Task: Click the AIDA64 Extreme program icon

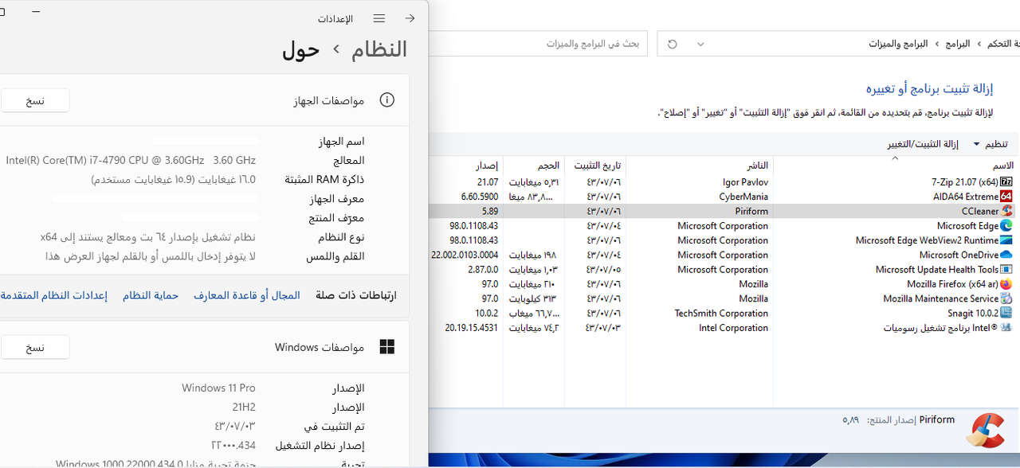Action: pos(1006,197)
